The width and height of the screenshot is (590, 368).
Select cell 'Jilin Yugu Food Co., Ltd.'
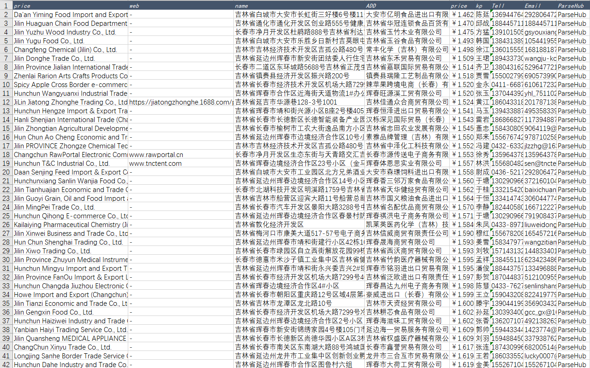coord(71,41)
